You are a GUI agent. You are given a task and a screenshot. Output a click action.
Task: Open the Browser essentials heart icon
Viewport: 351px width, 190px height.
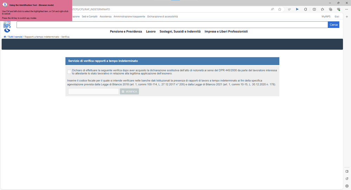tap(338, 9)
